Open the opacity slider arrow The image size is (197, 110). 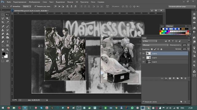188,45
